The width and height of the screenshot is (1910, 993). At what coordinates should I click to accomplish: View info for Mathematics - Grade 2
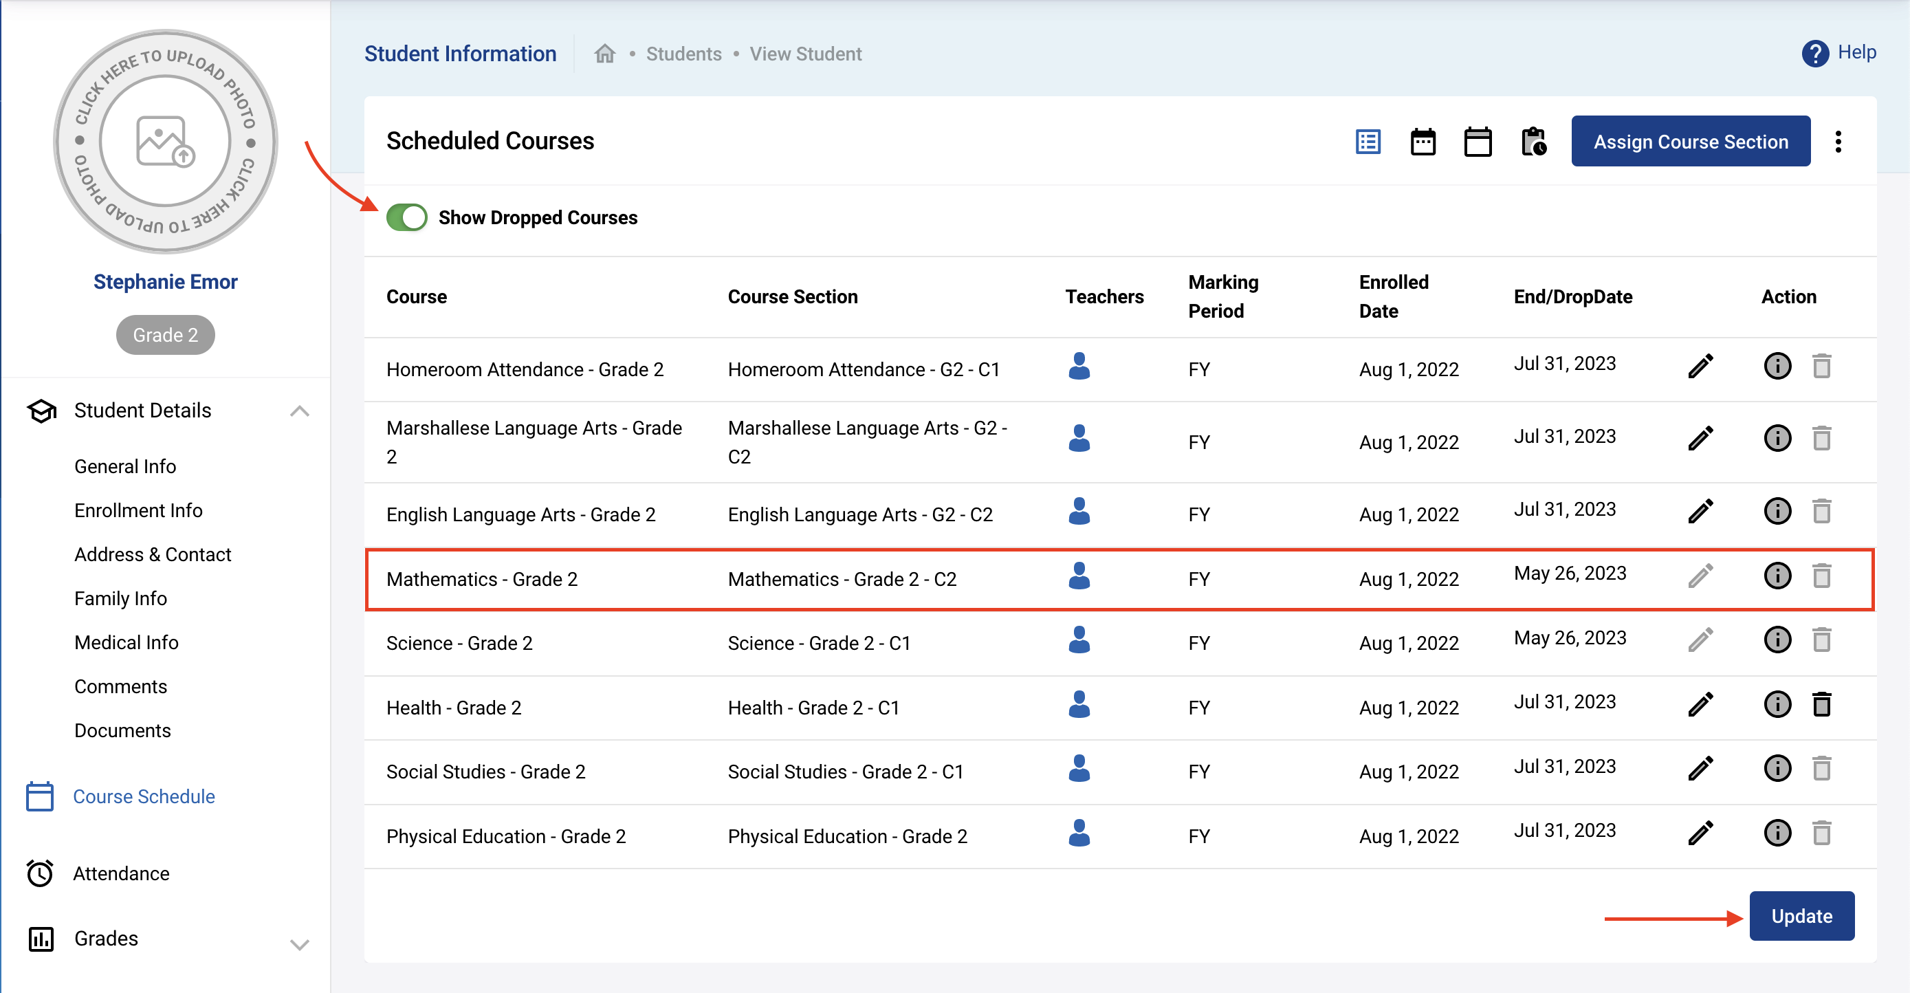[x=1777, y=576]
